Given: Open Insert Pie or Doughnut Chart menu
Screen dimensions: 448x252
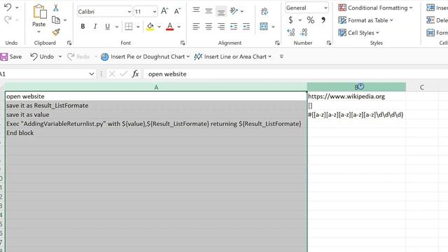Looking at the screenshot, I should point(145,57).
